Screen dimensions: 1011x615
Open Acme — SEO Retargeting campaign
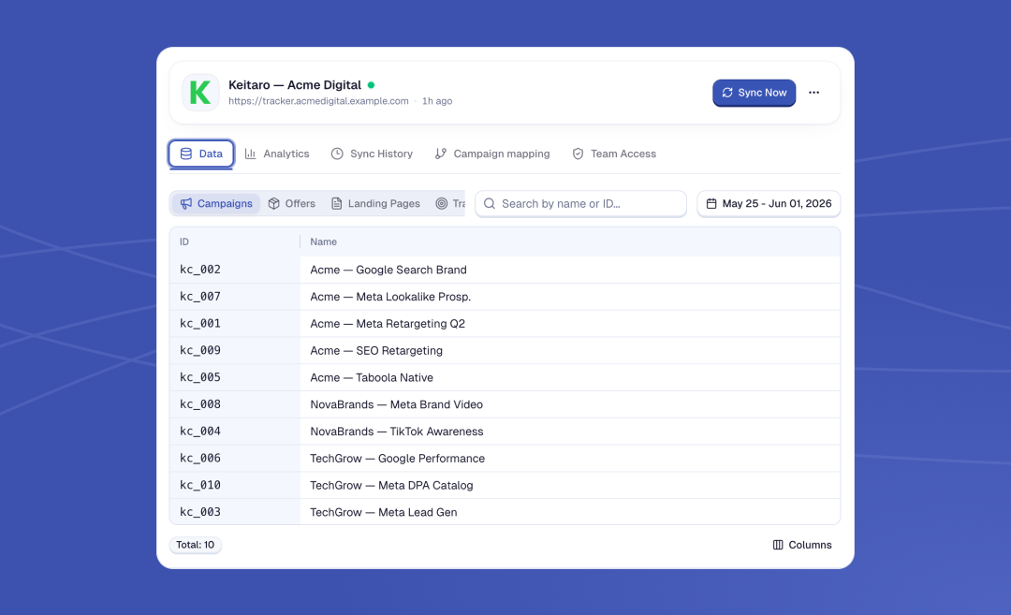click(376, 351)
